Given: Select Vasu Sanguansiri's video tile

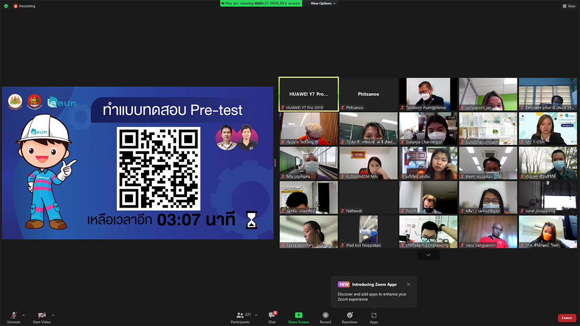Looking at the screenshot, I should point(488,232).
